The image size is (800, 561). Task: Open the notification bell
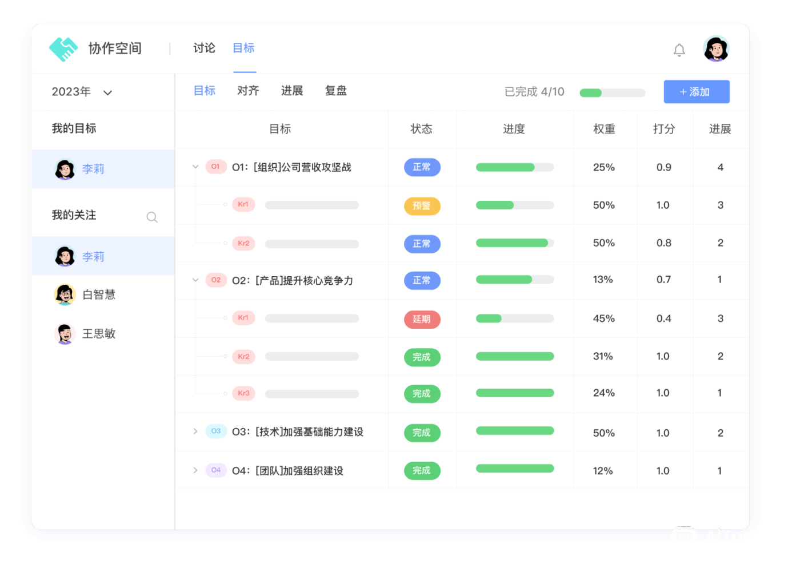(x=679, y=50)
